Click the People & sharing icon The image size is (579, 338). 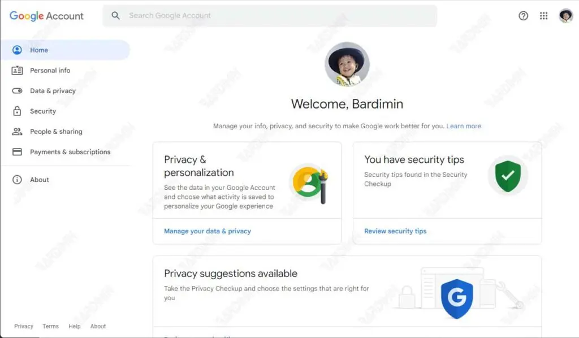pos(17,131)
